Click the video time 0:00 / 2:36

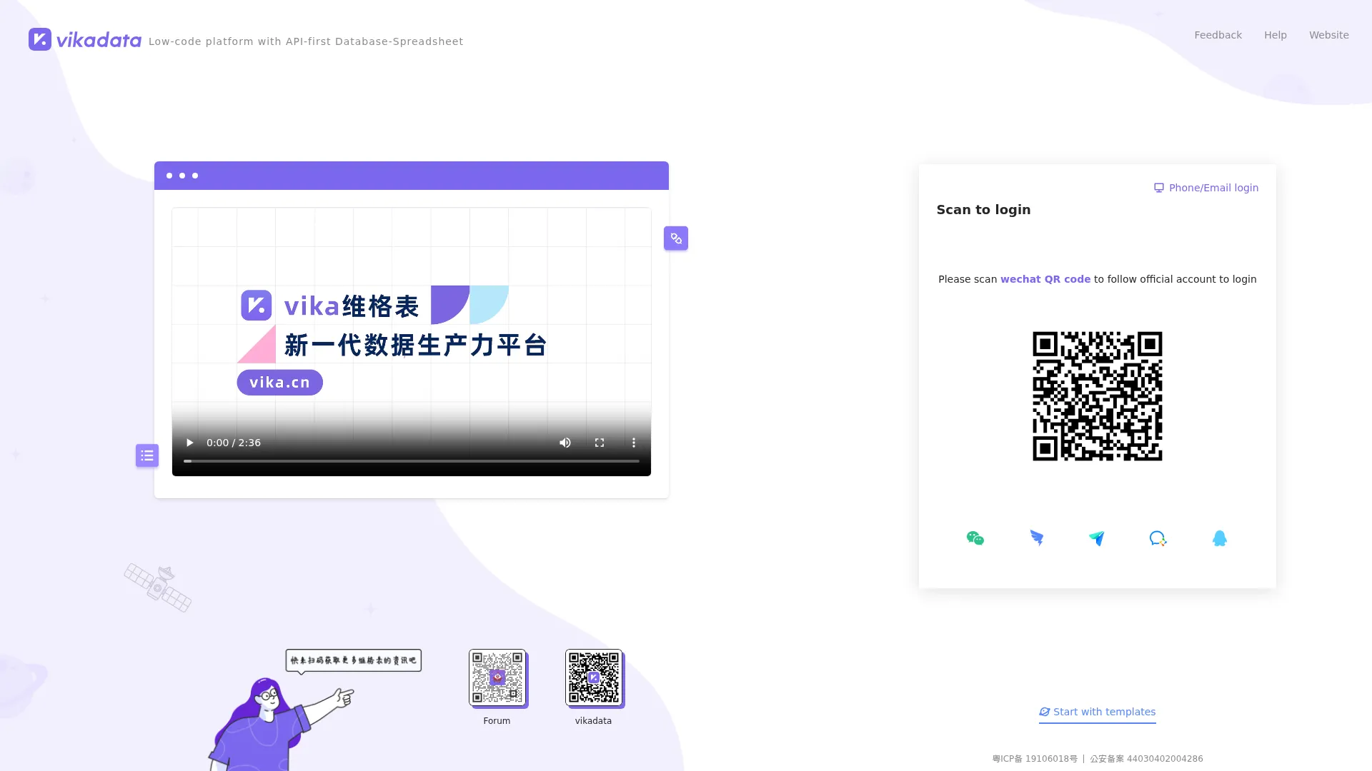coord(234,443)
